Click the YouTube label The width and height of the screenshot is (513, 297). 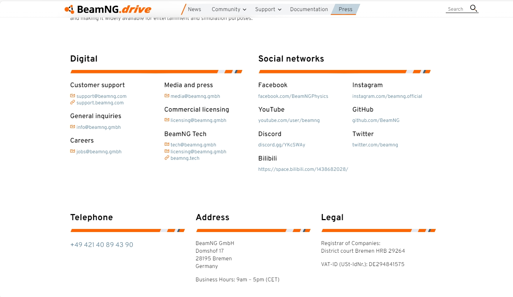pyautogui.click(x=271, y=110)
